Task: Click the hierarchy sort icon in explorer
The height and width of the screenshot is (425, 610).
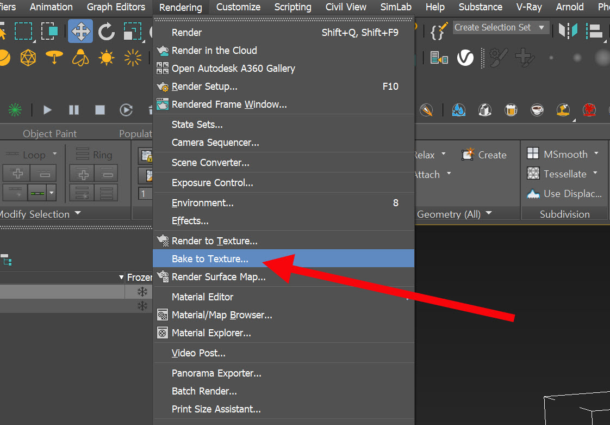Action: [6, 260]
